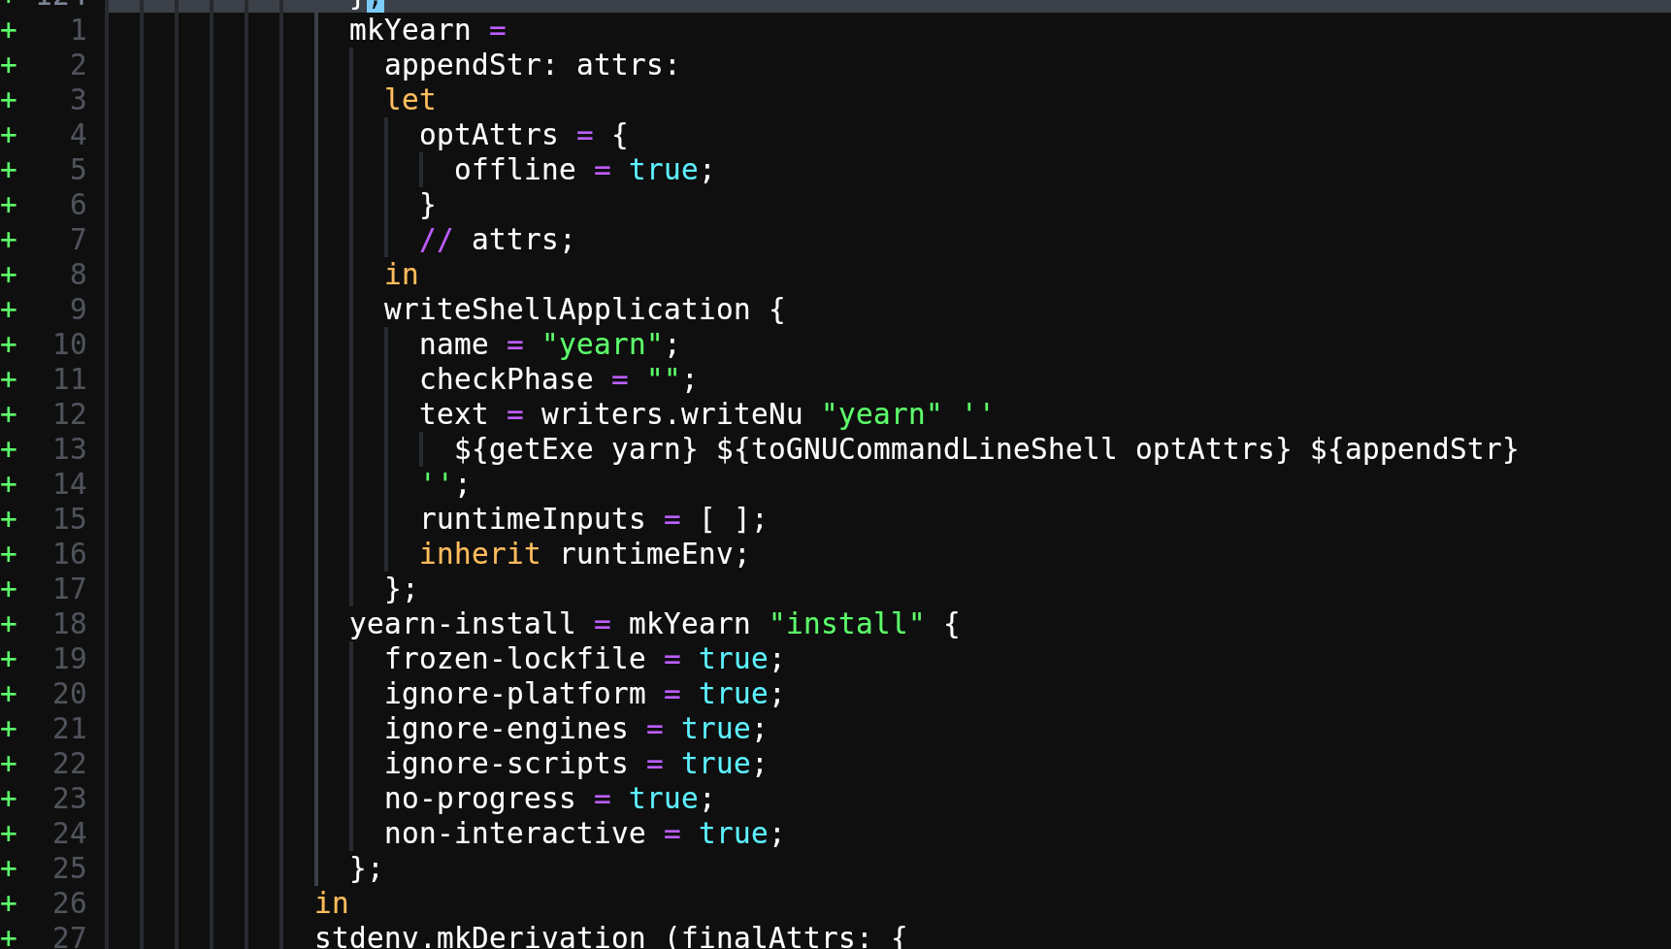Image resolution: width=1671 pixels, height=949 pixels.
Task: Click the 'in' keyword on line 8
Action: coord(401,276)
